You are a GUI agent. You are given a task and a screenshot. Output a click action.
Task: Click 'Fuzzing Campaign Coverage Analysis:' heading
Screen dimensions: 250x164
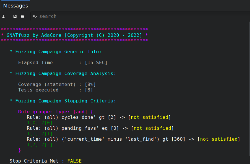[x=66, y=74]
